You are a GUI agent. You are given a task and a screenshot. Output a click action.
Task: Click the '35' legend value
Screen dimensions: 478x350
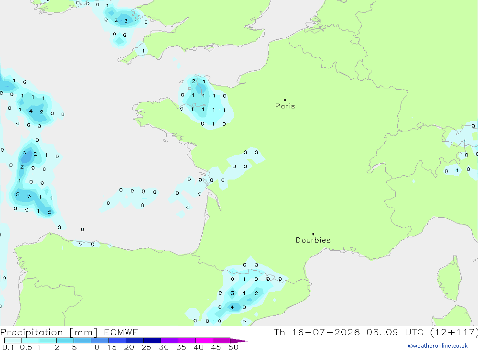point(181,347)
